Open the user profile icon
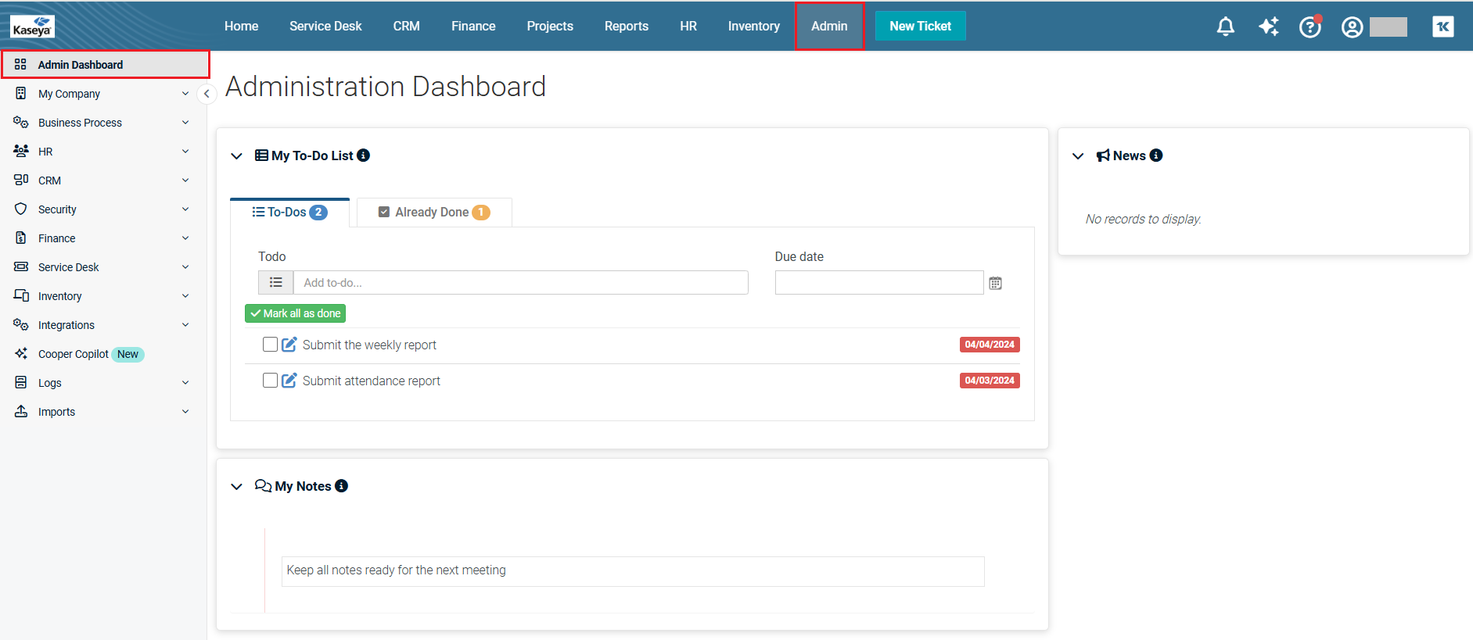Screen dimensions: 1473x640 (x=1353, y=27)
